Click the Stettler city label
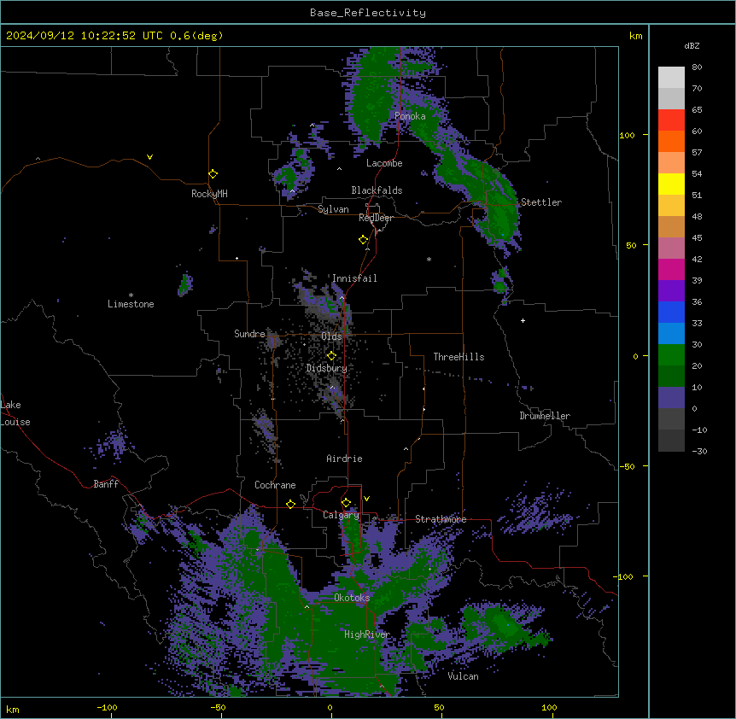The width and height of the screenshot is (736, 719). 541,202
